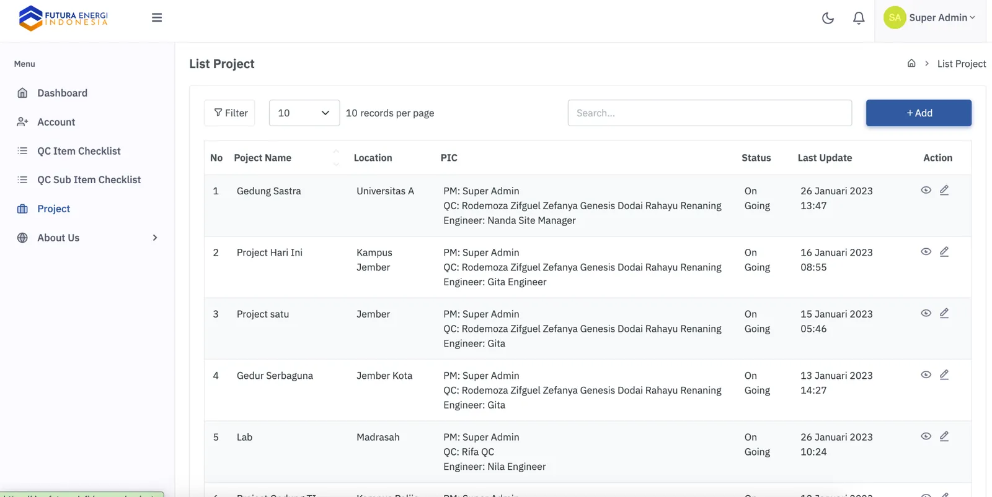Open the Account menu item
This screenshot has height=497, width=992.
[56, 122]
